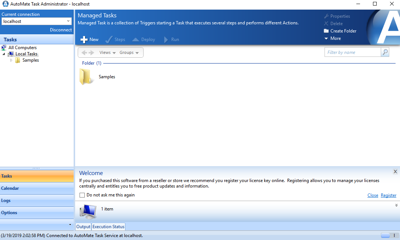Dismiss the Welcome message with its X

[x=395, y=171]
